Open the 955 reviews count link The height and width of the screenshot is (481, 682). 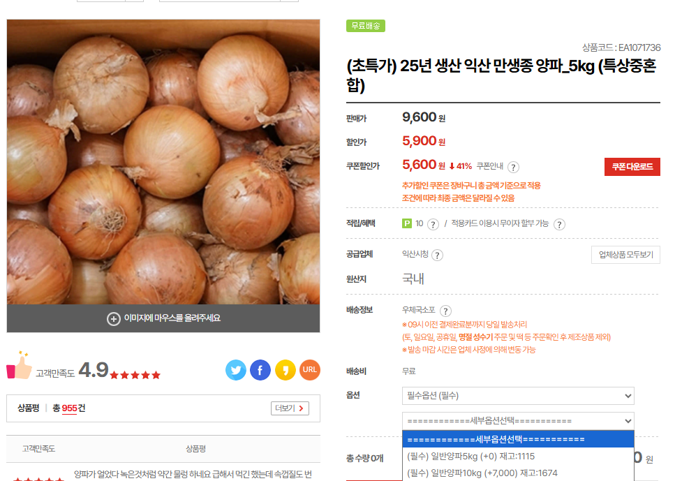69,408
